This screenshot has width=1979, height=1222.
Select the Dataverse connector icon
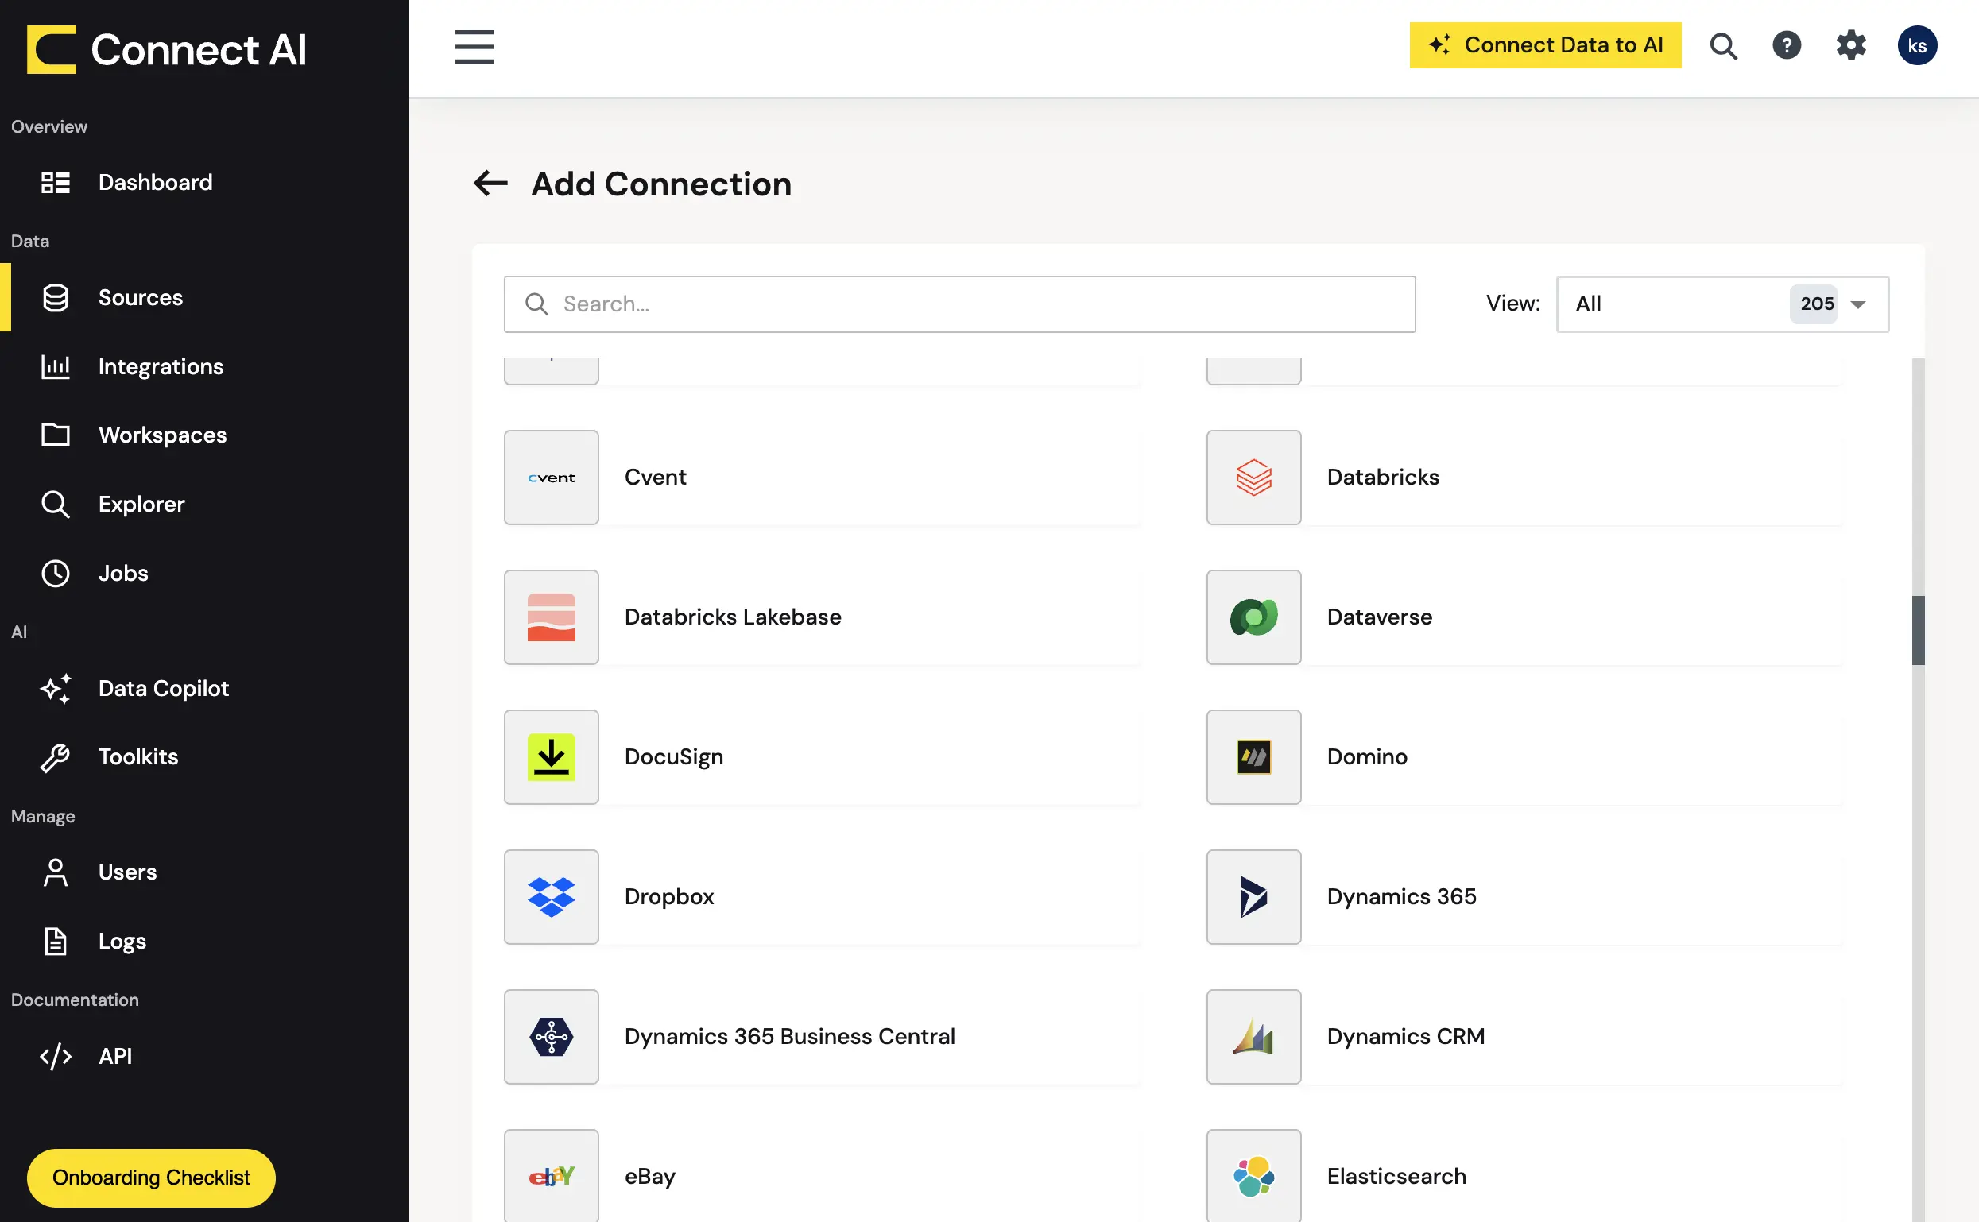tap(1253, 617)
